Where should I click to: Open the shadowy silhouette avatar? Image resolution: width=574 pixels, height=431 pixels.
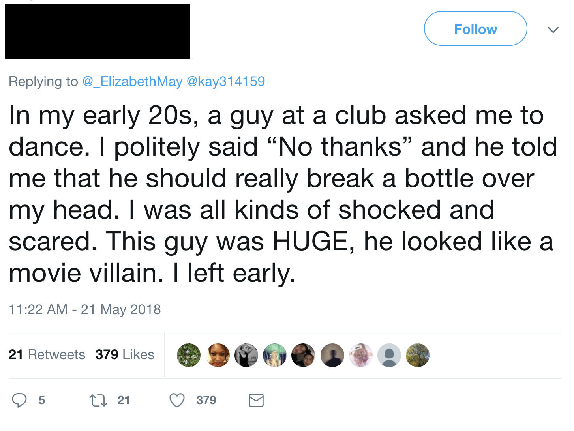(x=332, y=355)
